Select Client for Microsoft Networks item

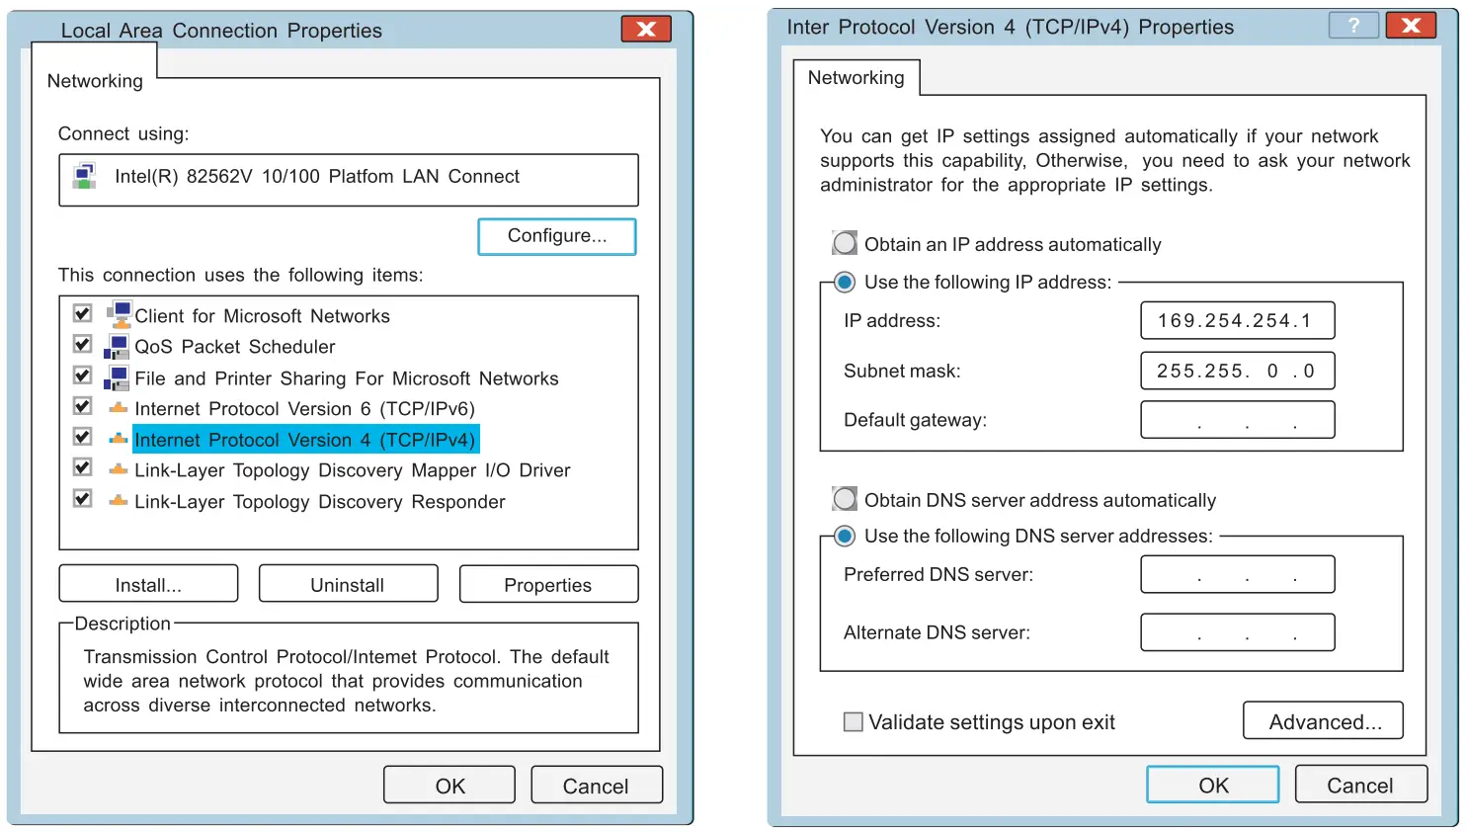point(263,316)
